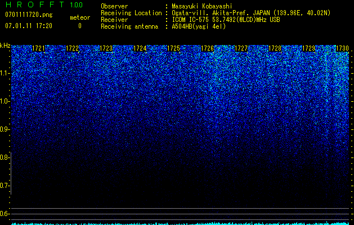
Task: Click the cyan signal level graph at bottom
Action: pos(180,223)
